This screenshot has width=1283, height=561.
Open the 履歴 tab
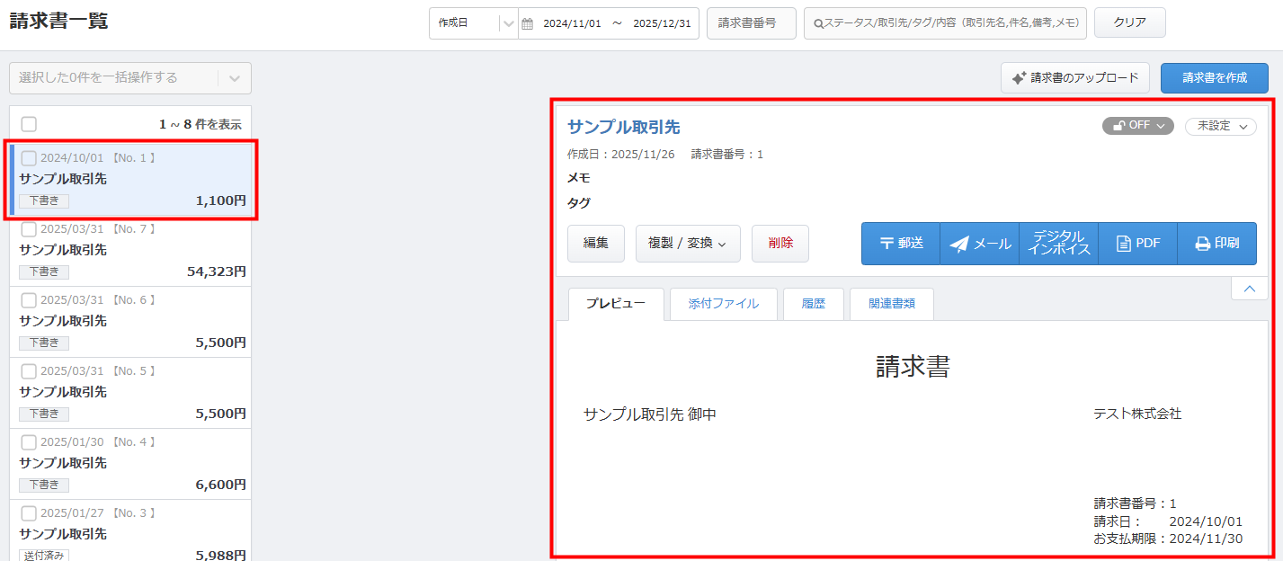(813, 304)
